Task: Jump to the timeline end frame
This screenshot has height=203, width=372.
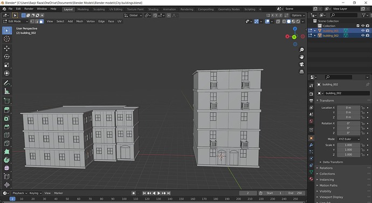Action: (168, 193)
